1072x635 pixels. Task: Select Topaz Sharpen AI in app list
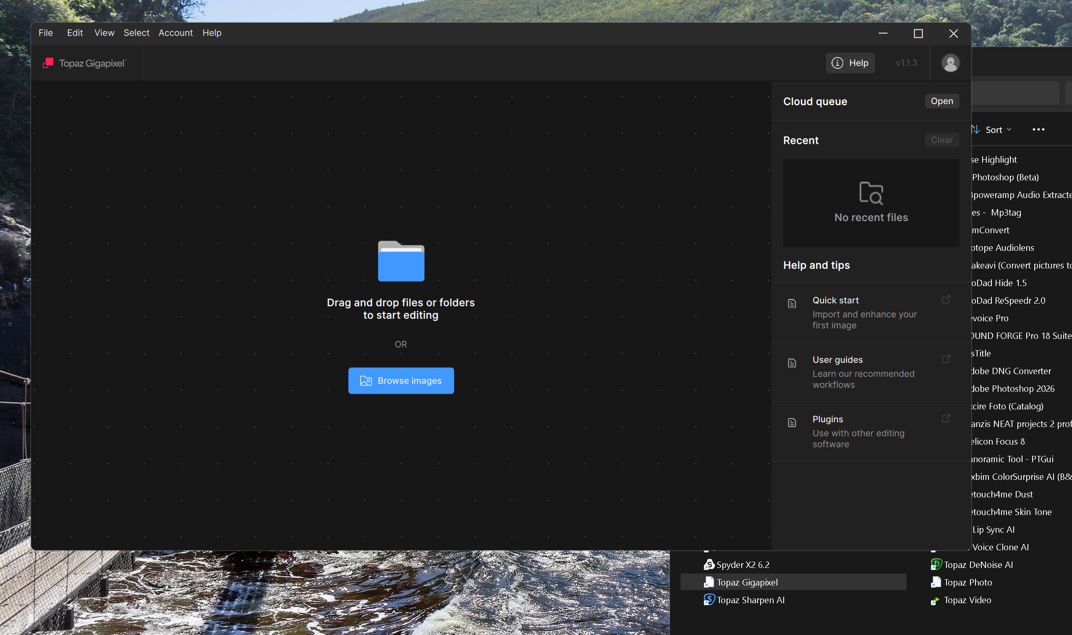(x=750, y=600)
